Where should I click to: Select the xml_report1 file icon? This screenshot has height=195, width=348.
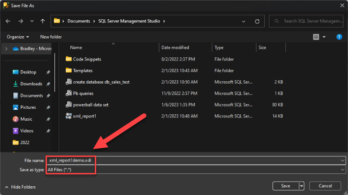69,116
